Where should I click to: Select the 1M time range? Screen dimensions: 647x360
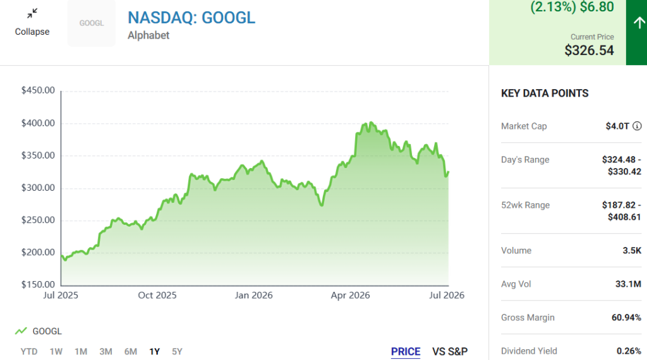pos(81,352)
